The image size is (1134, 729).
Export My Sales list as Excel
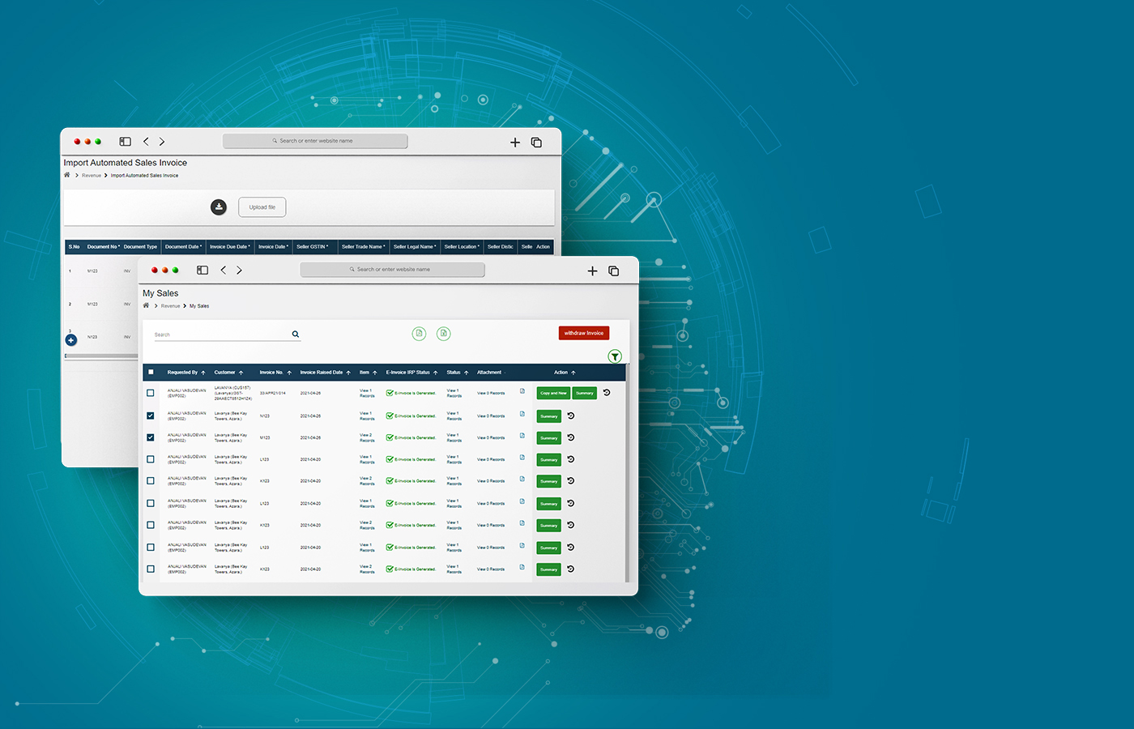[444, 333]
